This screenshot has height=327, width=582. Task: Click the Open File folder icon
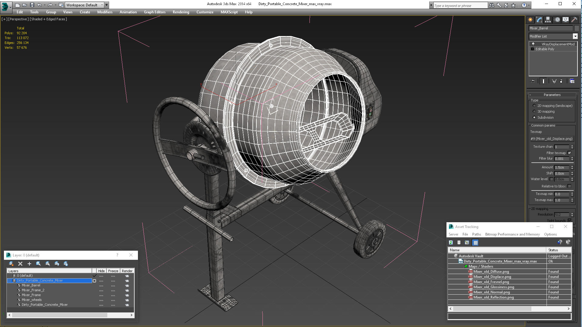coord(25,5)
